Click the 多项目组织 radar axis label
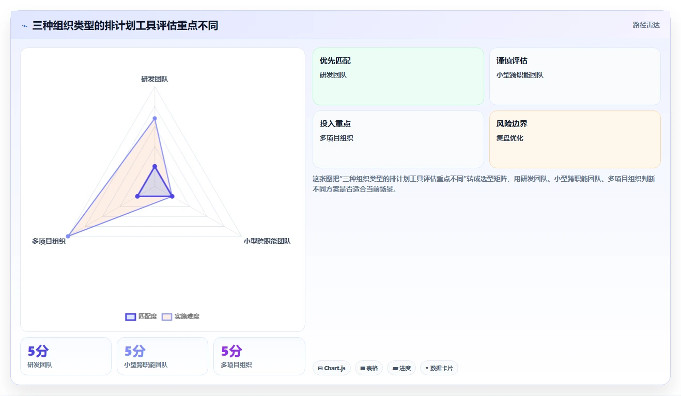 [49, 241]
